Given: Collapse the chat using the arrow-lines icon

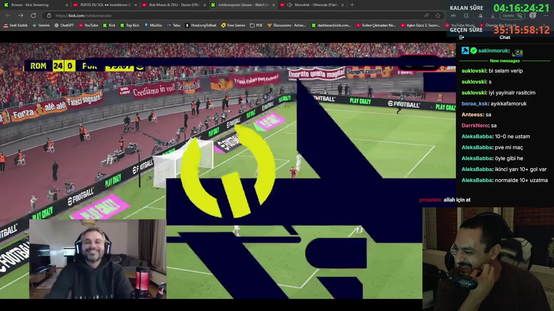Looking at the screenshot, I should tap(461, 37).
